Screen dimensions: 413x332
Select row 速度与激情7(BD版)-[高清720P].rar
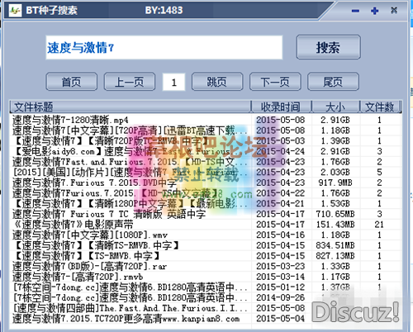click(206, 267)
